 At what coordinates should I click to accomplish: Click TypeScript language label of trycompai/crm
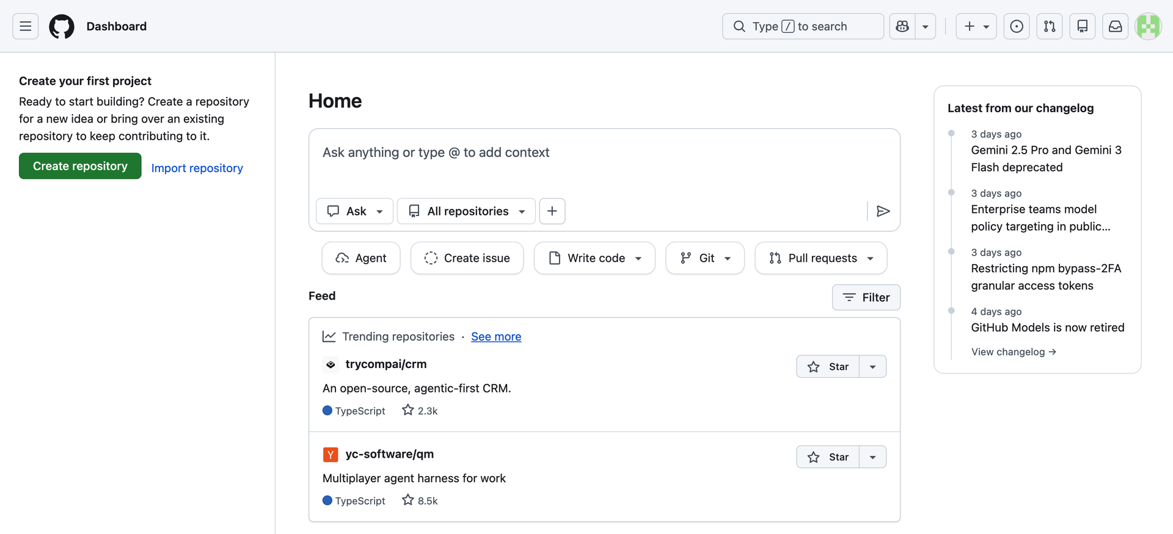pyautogui.click(x=354, y=411)
